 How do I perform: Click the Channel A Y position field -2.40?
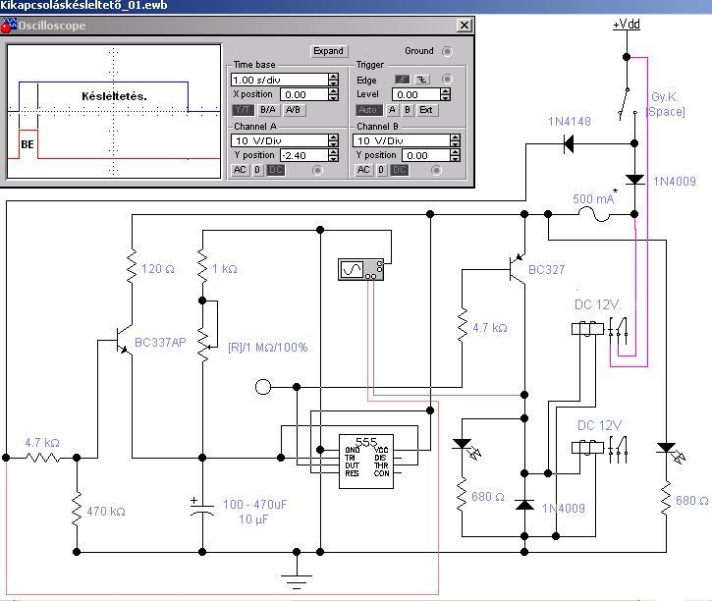[x=303, y=156]
